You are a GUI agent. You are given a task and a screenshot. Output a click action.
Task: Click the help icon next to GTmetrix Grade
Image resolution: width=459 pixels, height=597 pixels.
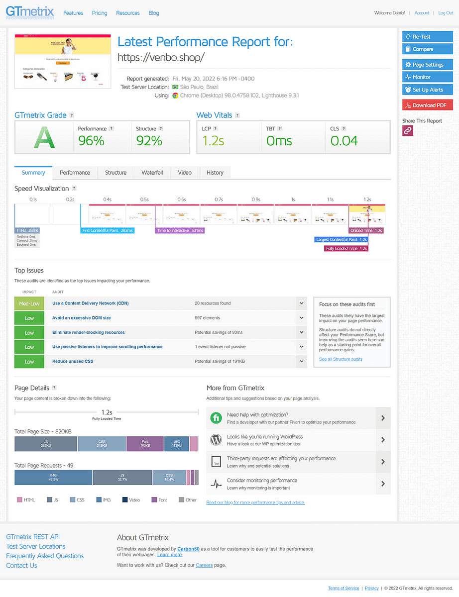click(72, 115)
